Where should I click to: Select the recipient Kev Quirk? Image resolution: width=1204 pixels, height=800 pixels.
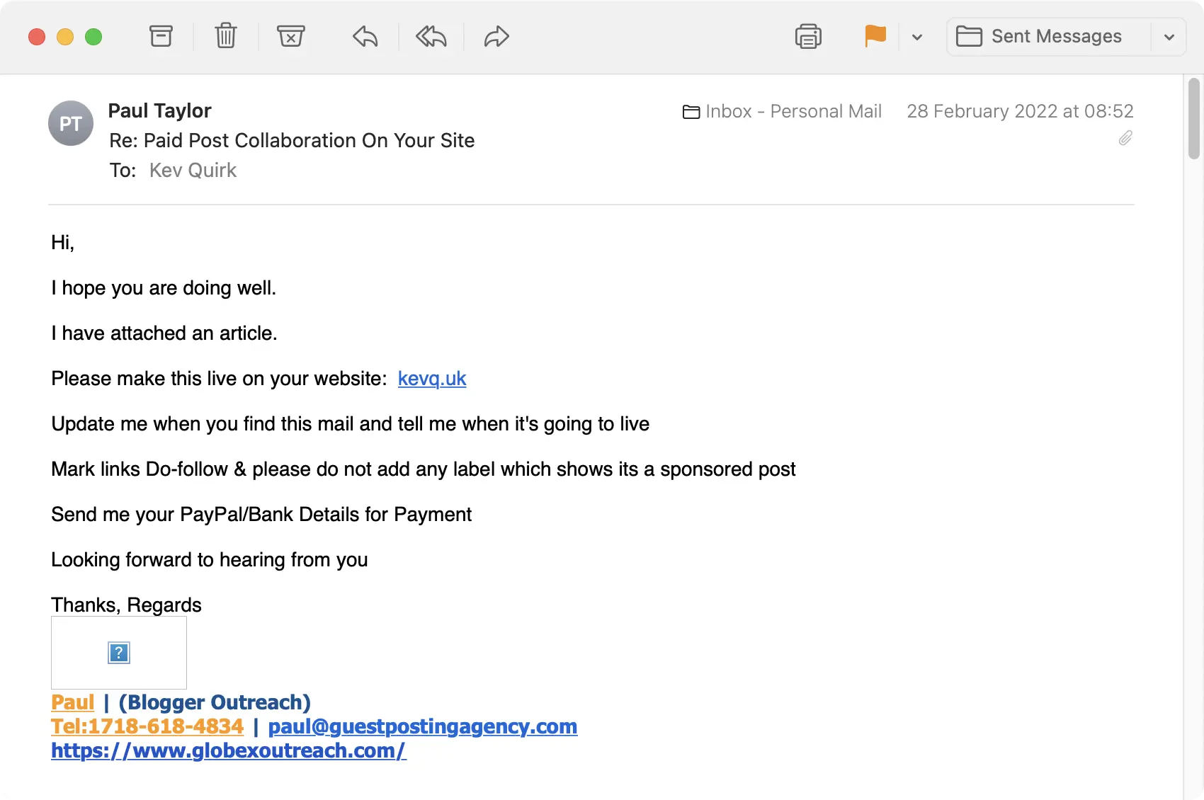pos(192,170)
